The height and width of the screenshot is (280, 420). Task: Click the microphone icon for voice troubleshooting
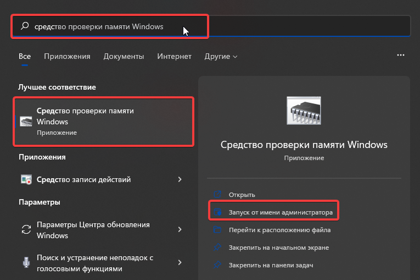tap(26, 262)
